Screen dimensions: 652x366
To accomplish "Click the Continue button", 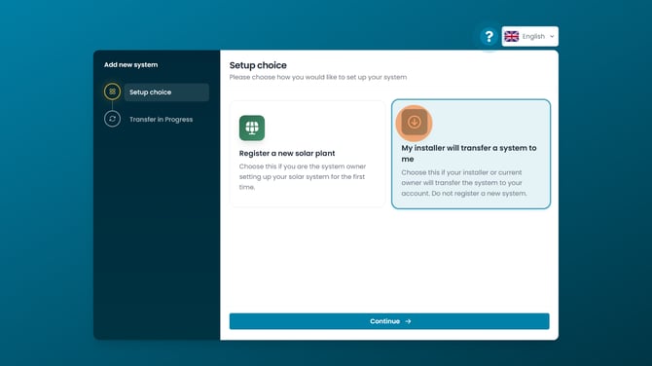I will coord(389,321).
